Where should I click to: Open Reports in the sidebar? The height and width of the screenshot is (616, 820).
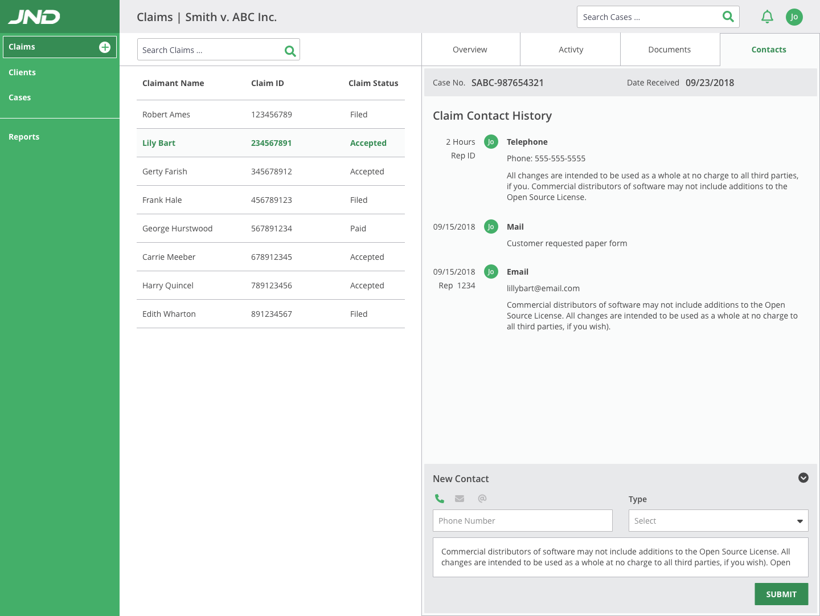(x=24, y=137)
